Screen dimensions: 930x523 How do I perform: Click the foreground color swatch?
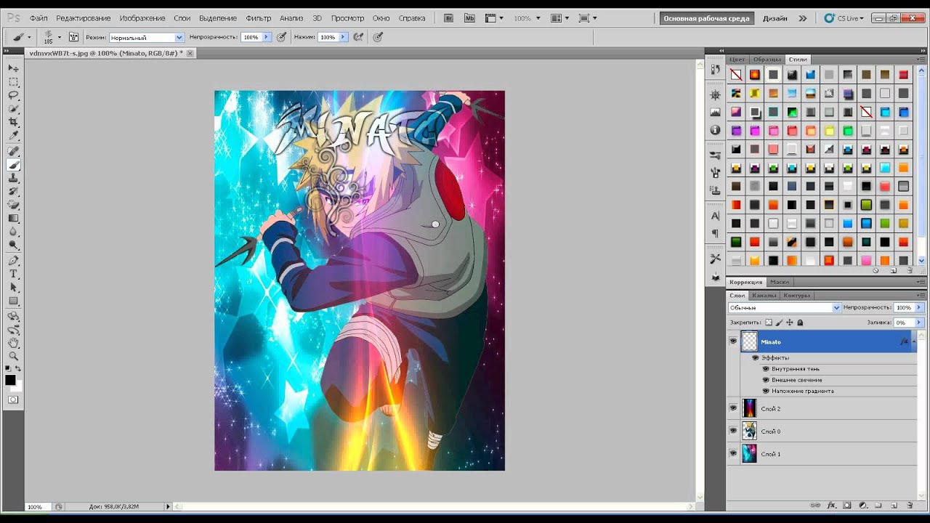[x=10, y=380]
